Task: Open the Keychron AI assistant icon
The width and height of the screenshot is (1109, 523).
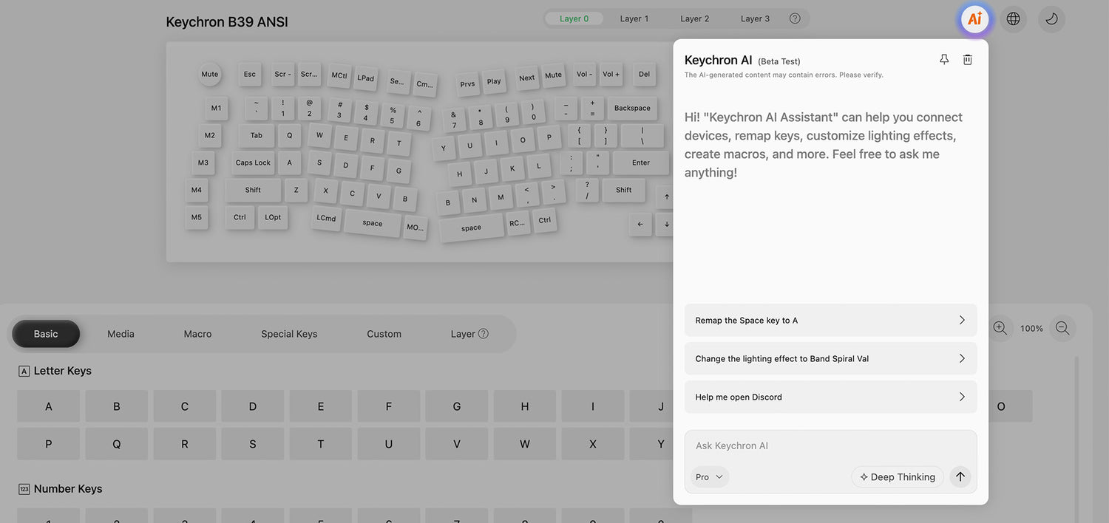Action: [x=974, y=19]
